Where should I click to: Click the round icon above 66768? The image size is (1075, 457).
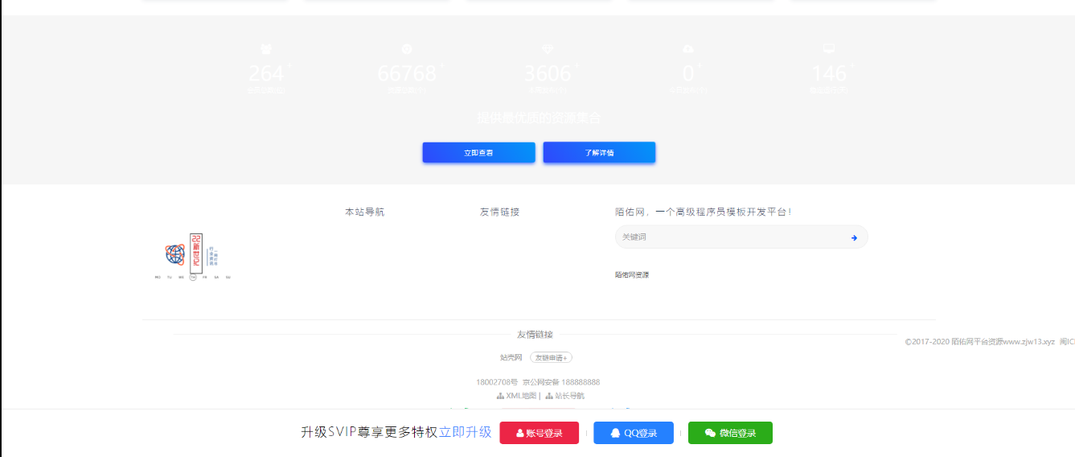click(407, 49)
